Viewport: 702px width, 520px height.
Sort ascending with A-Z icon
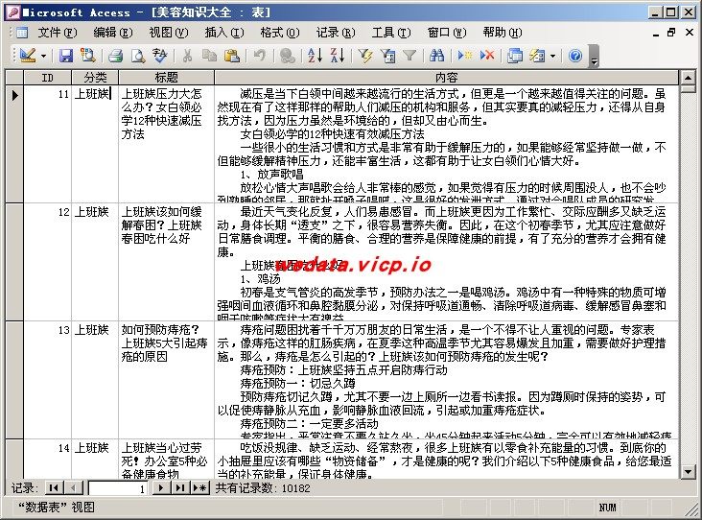pyautogui.click(x=315, y=56)
